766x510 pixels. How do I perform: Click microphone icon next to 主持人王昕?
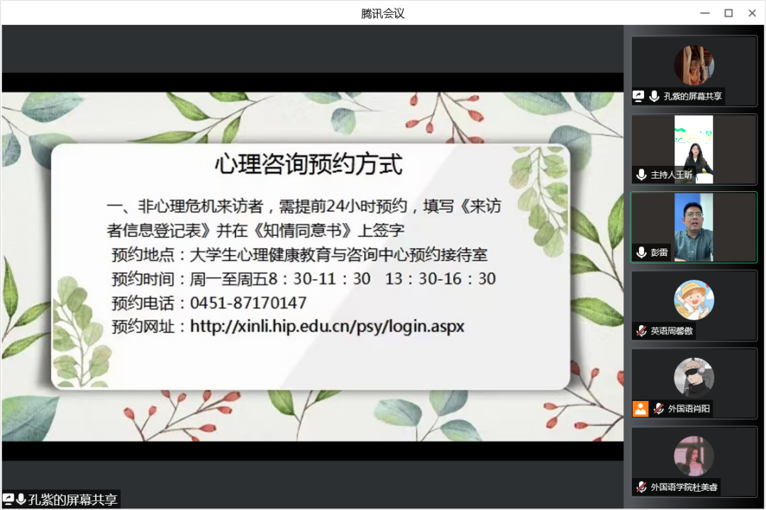pyautogui.click(x=642, y=174)
